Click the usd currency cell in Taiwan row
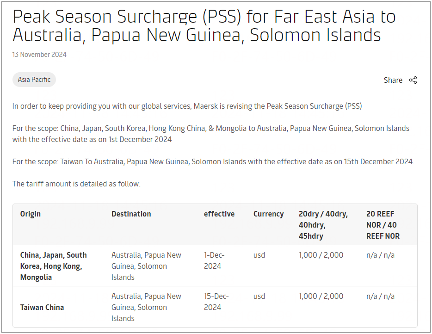The height and width of the screenshot is (334, 432). pyautogui.click(x=259, y=296)
